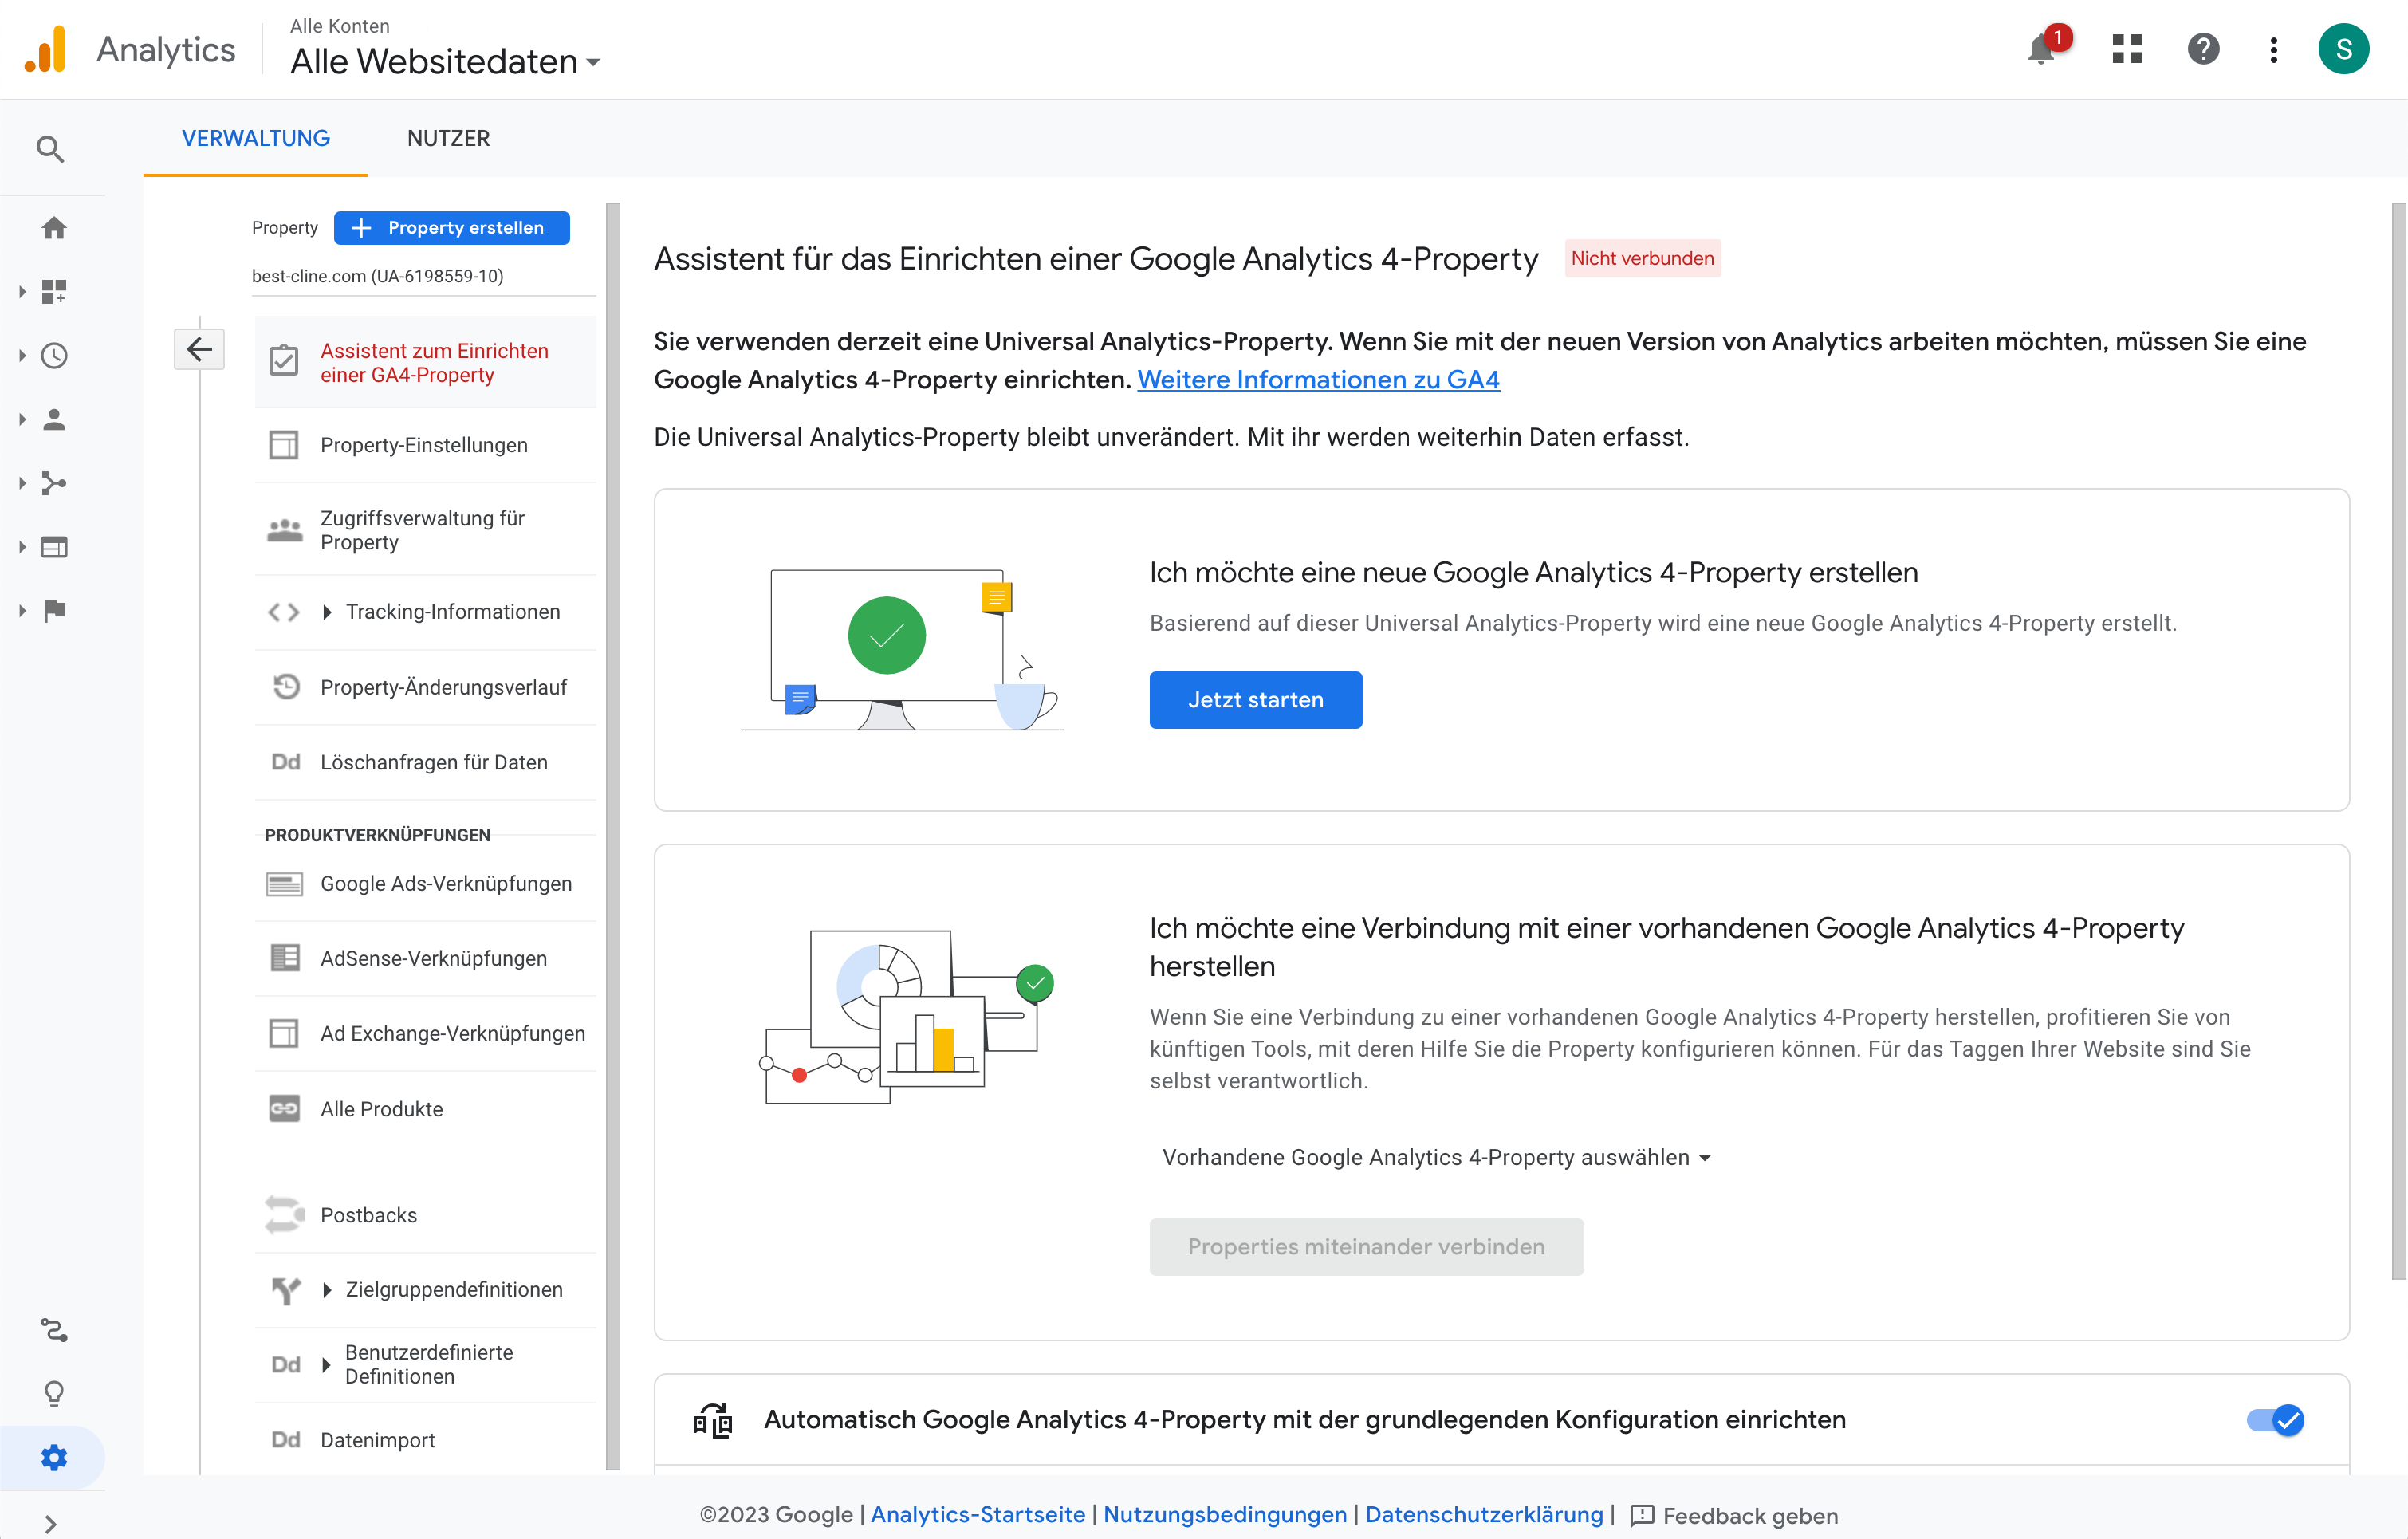Disable automatic GA4-Property setup toggle
This screenshot has height=1539, width=2408.
point(2278,1419)
